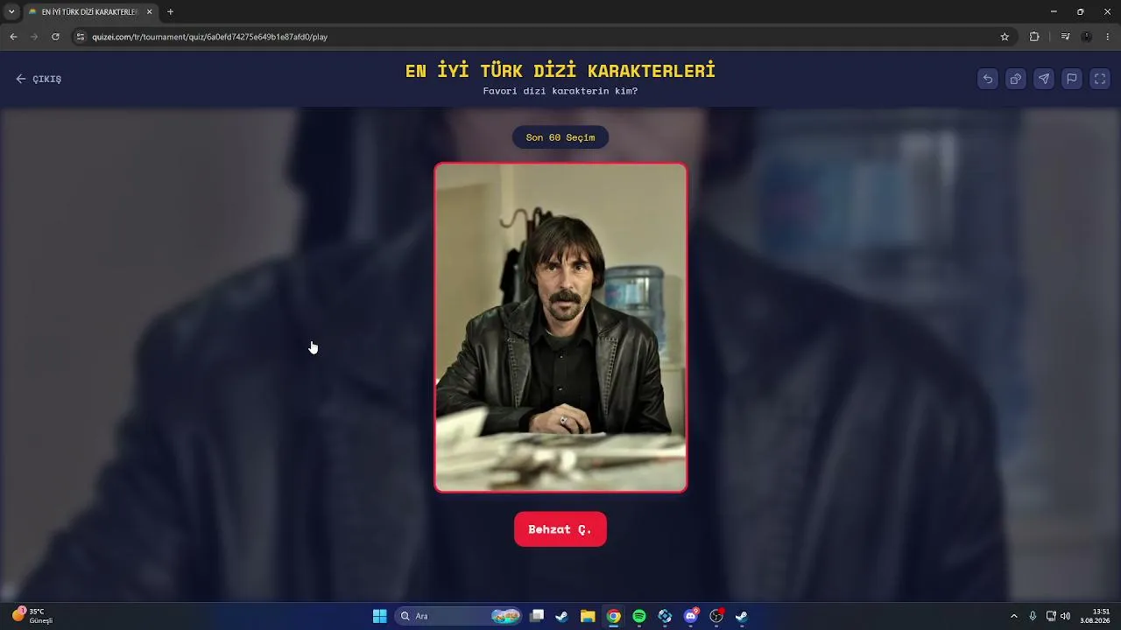Click the EN İYİ TÜRK DİZİ KARAKTERLERİ heading
Screen dimensions: 1121x630
pos(560,71)
